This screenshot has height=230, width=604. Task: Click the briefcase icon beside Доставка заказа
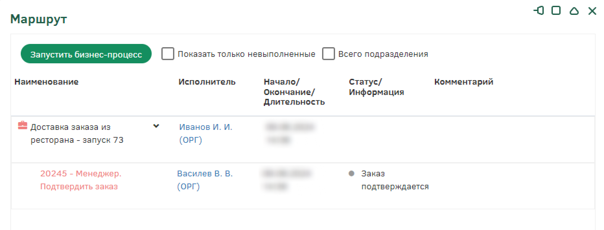pos(22,125)
